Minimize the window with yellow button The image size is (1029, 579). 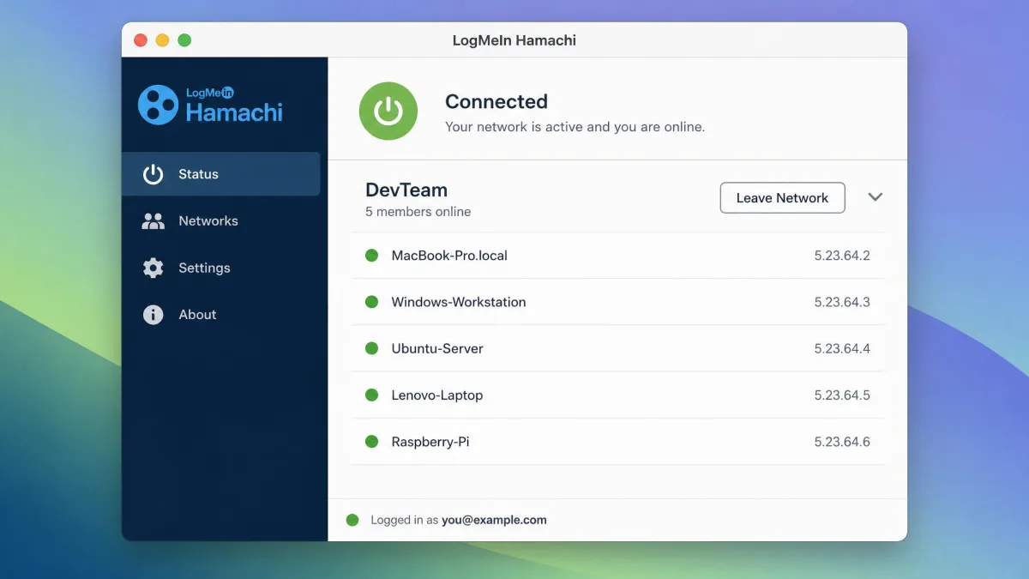point(162,40)
